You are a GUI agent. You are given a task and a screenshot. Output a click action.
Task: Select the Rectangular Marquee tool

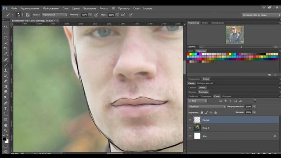[x=6, y=32]
